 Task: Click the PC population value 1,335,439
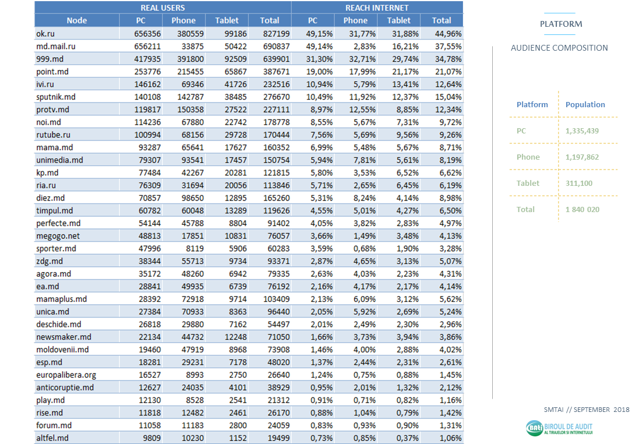pyautogui.click(x=582, y=131)
